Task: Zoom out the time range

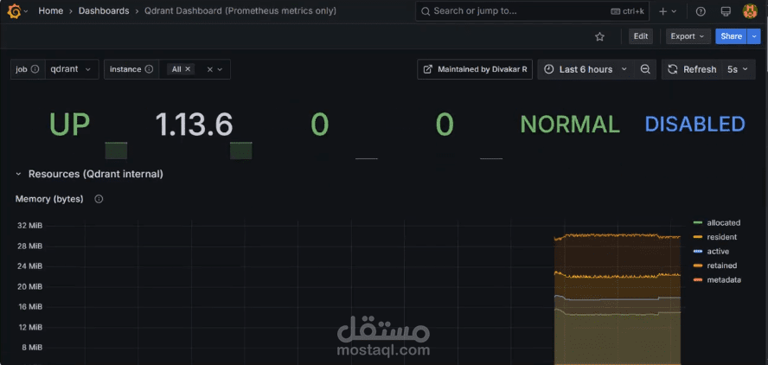Action: click(x=645, y=69)
